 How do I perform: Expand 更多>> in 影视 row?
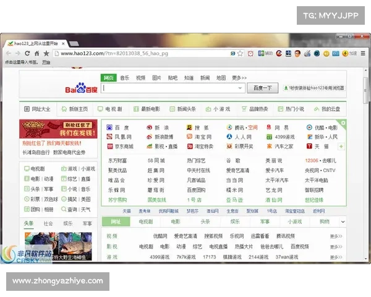[x=336, y=247]
